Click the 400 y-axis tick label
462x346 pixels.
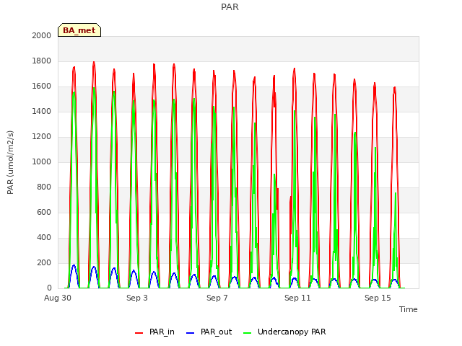44,237
